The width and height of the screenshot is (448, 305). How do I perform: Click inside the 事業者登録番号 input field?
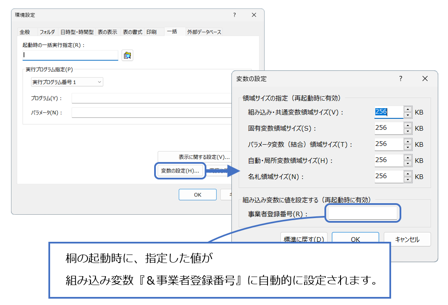[x=362, y=213]
